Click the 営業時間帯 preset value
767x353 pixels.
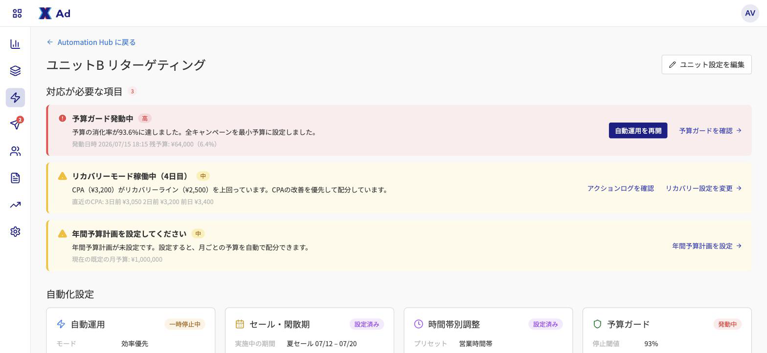tap(475, 343)
